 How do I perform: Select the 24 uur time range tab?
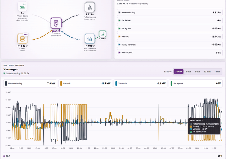pyautogui.click(x=179, y=71)
